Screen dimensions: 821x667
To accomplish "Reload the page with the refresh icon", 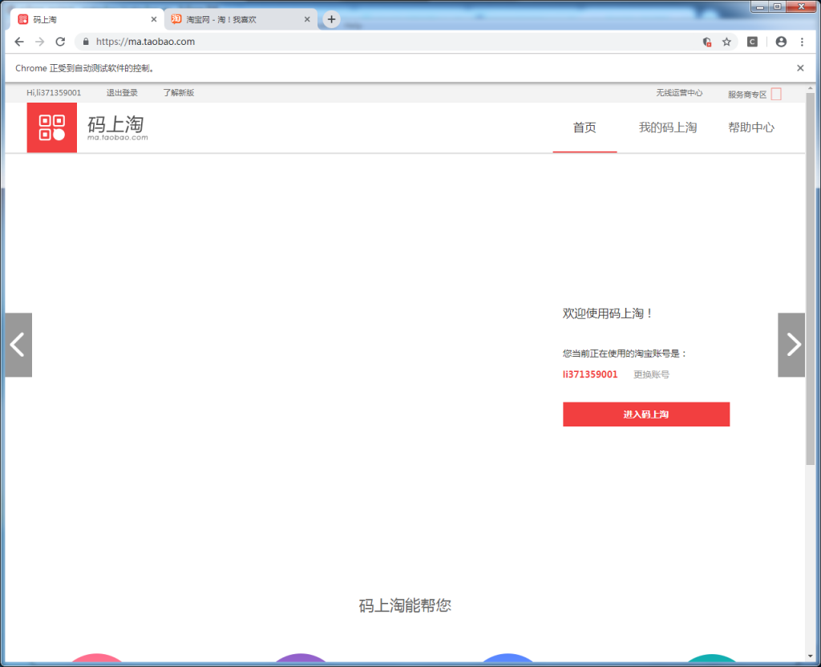I will (x=60, y=42).
